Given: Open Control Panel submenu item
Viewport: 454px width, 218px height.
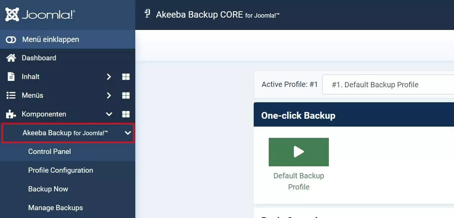Looking at the screenshot, I should point(50,152).
